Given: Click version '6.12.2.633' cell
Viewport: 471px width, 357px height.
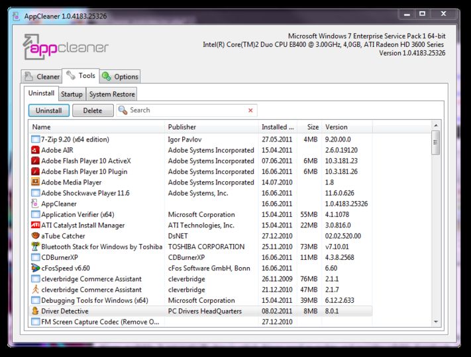Looking at the screenshot, I should coord(339,300).
